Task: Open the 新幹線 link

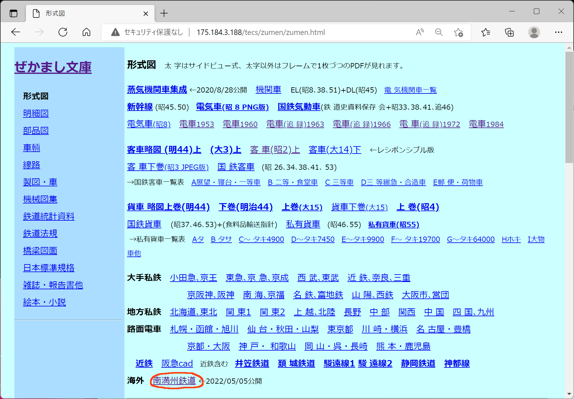Action: pos(140,107)
